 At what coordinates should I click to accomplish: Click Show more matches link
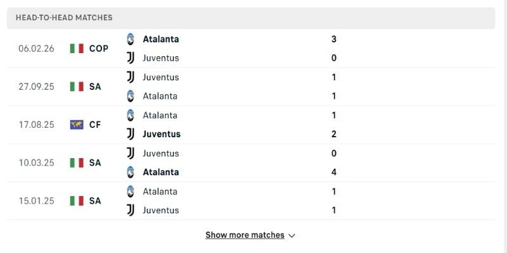coord(245,235)
